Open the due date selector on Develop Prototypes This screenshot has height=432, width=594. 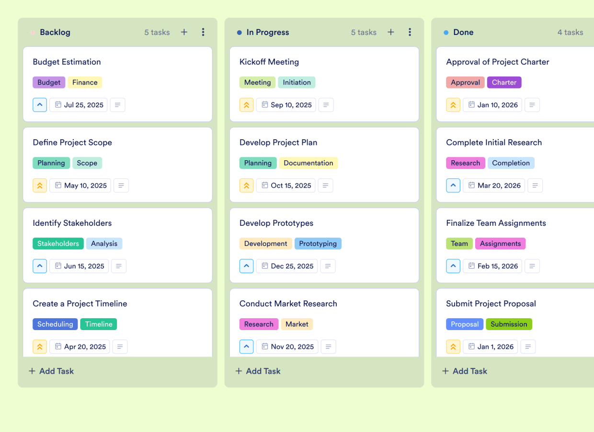pyautogui.click(x=286, y=266)
